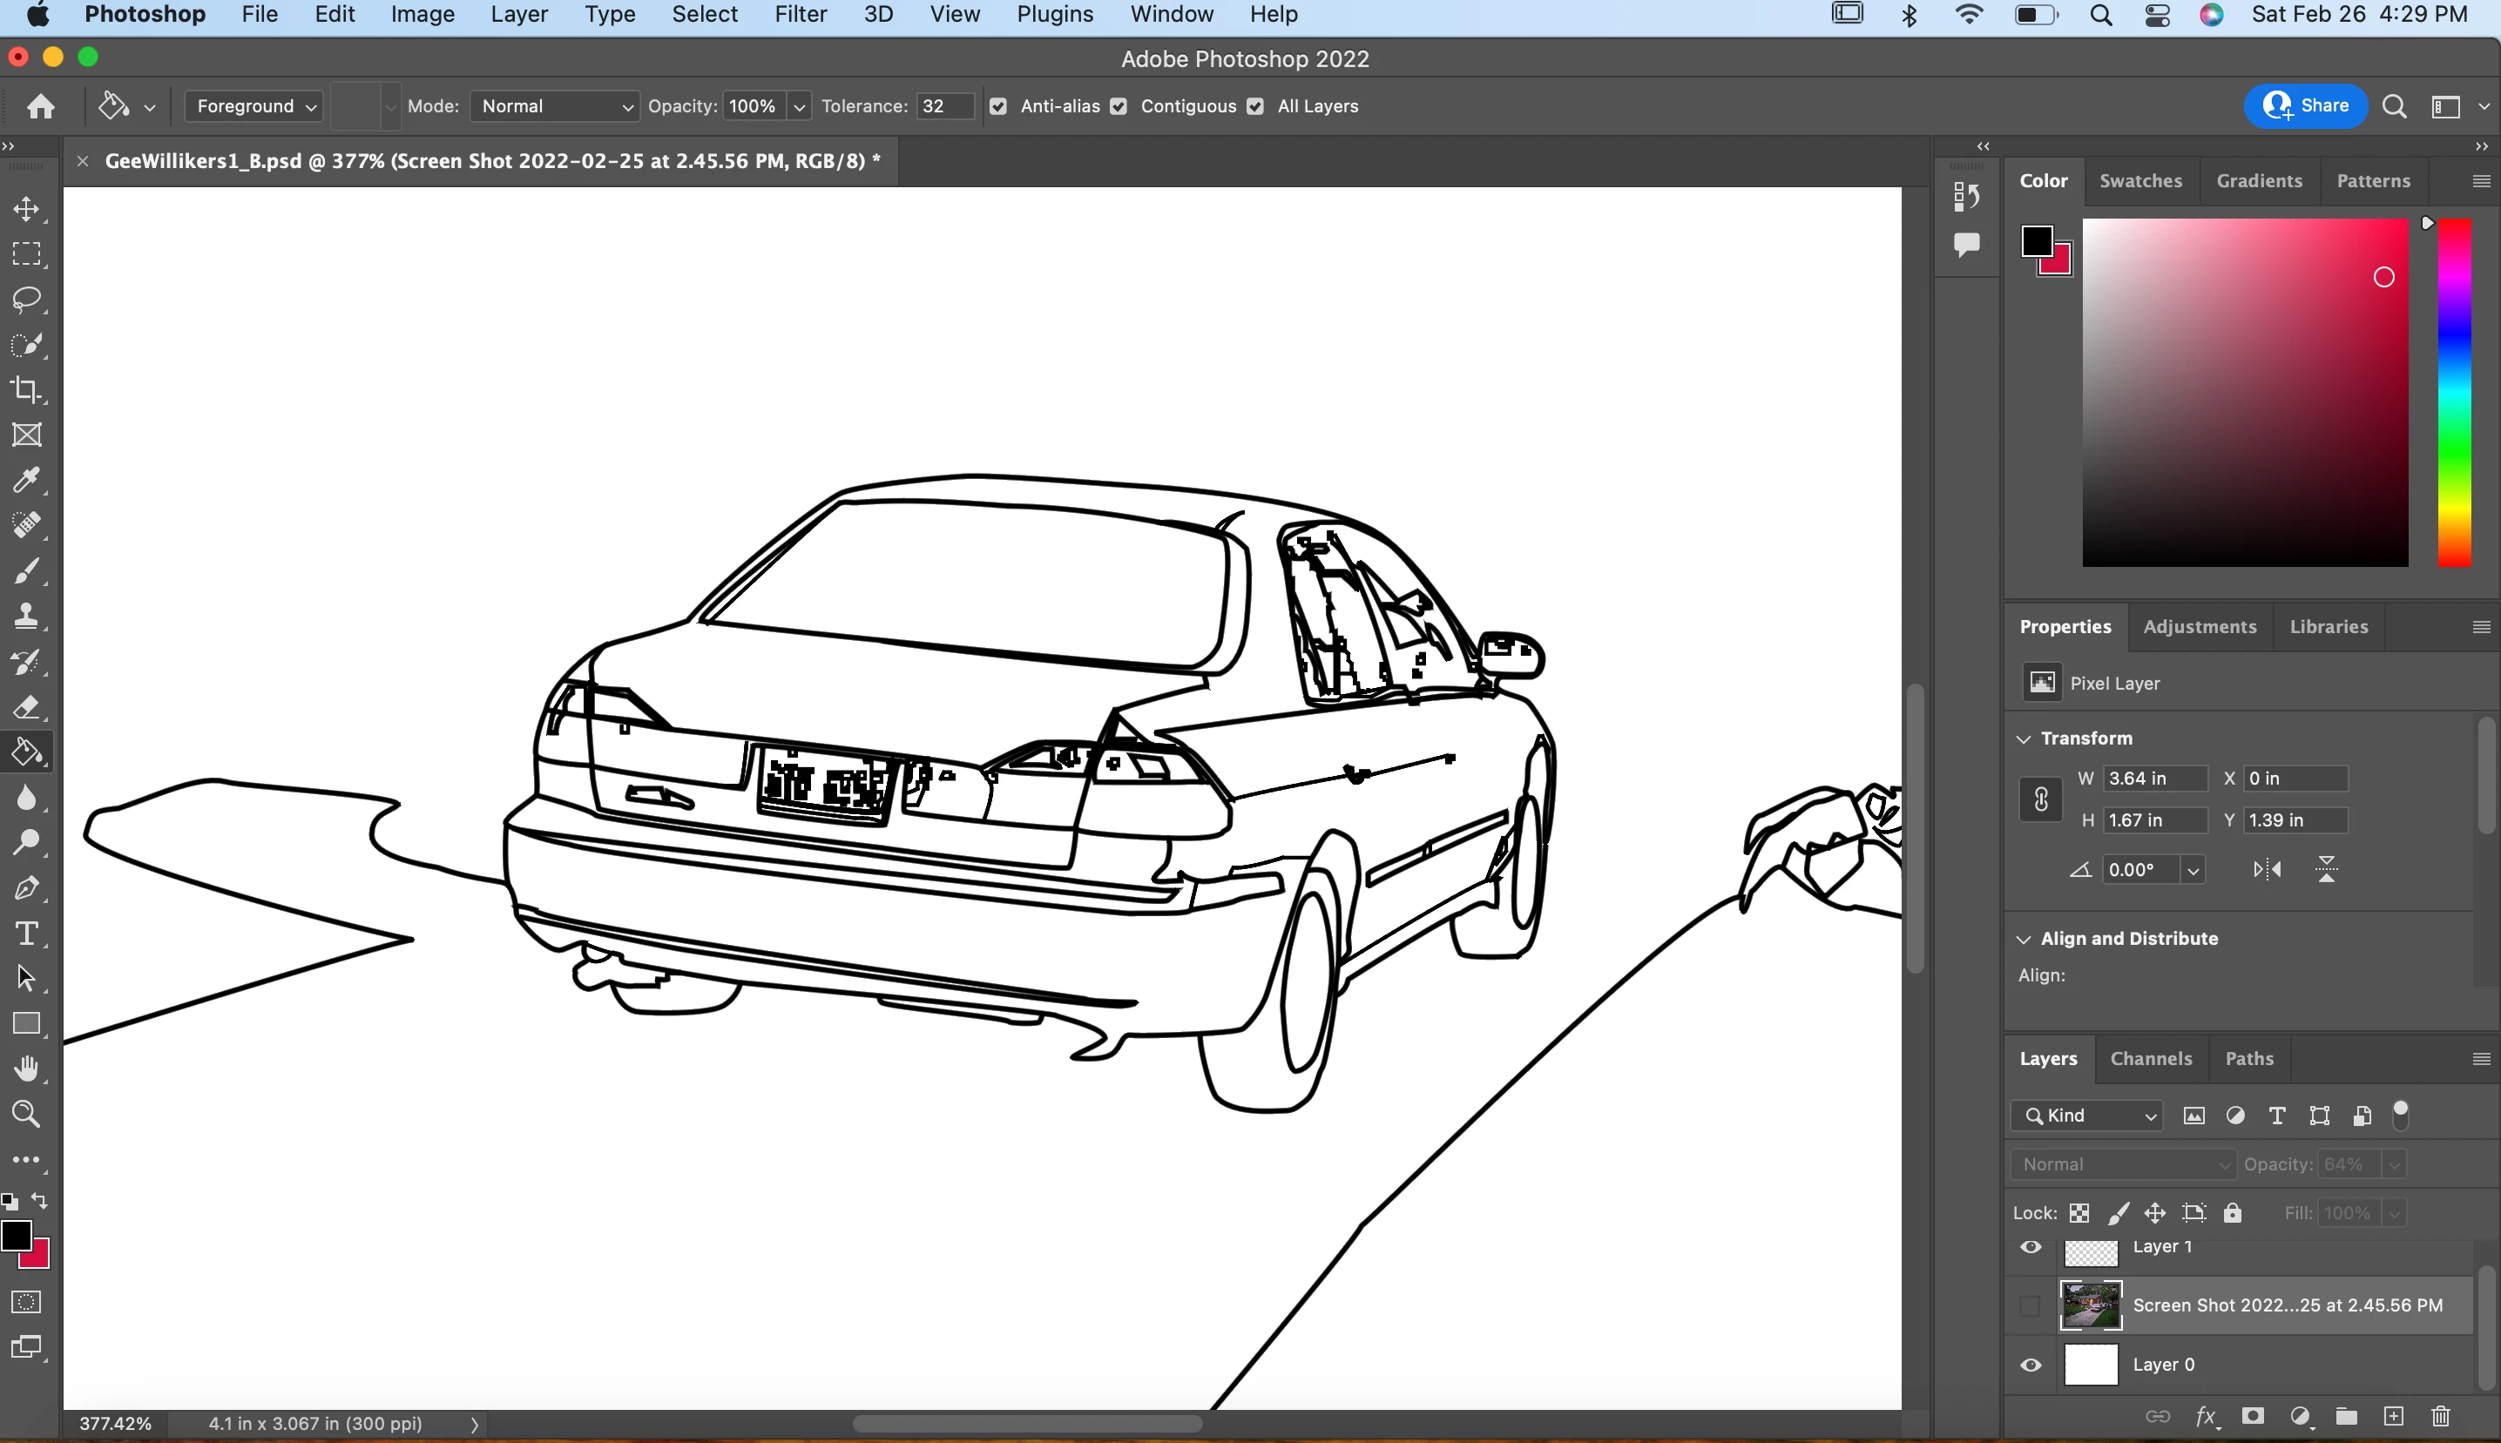
Task: Click the delete layer trash icon
Action: tap(2441, 1416)
